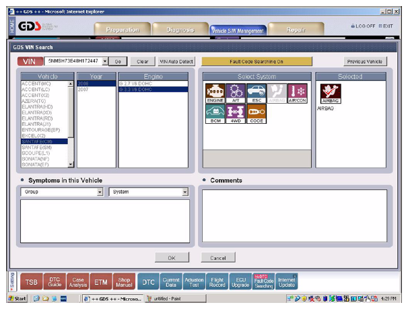Viewport: 408px width, 309px height.
Task: Click the Cancel button
Action: 218,257
